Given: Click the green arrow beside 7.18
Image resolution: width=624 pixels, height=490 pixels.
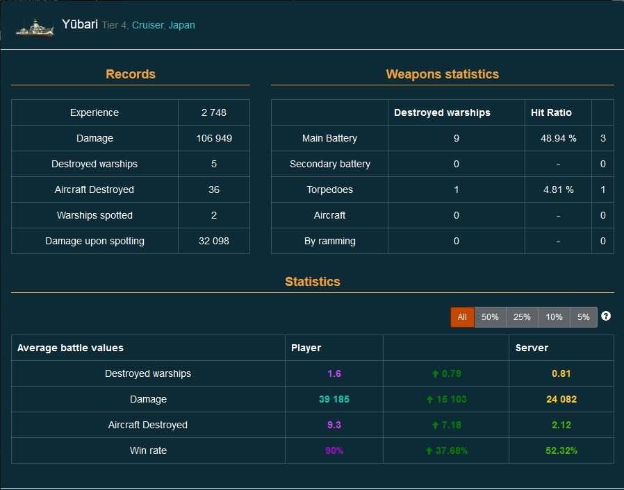Looking at the screenshot, I should click(436, 425).
